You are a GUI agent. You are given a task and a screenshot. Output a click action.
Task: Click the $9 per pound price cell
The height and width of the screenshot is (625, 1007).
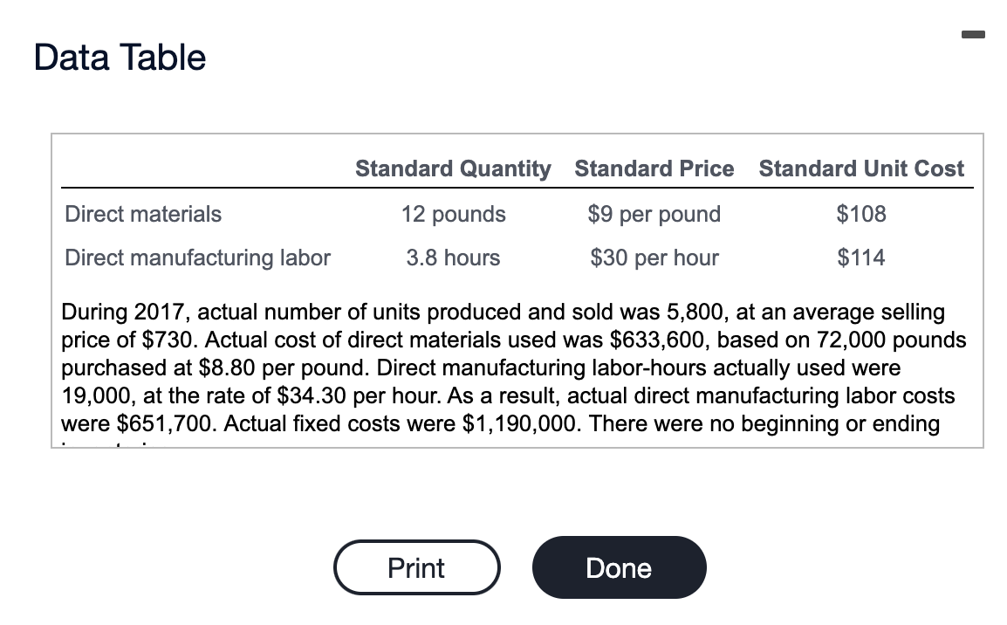click(x=653, y=214)
